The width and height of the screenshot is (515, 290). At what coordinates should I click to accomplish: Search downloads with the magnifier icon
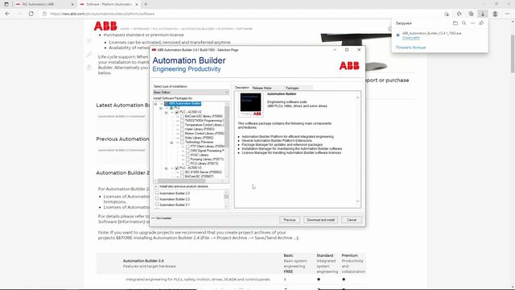point(463,23)
